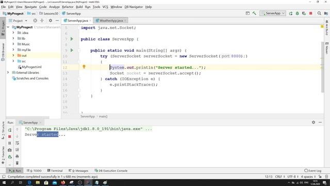Expand External Libraries node

[8, 72]
